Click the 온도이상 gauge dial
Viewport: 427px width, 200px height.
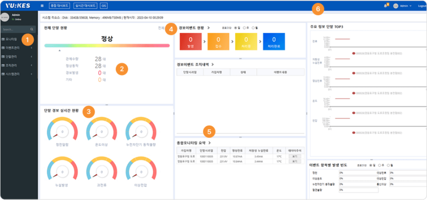(x=102, y=130)
